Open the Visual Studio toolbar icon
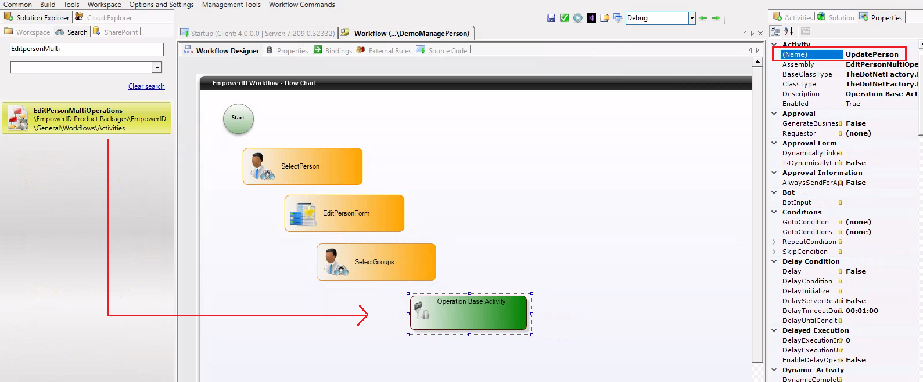This screenshot has width=923, height=382. (591, 18)
